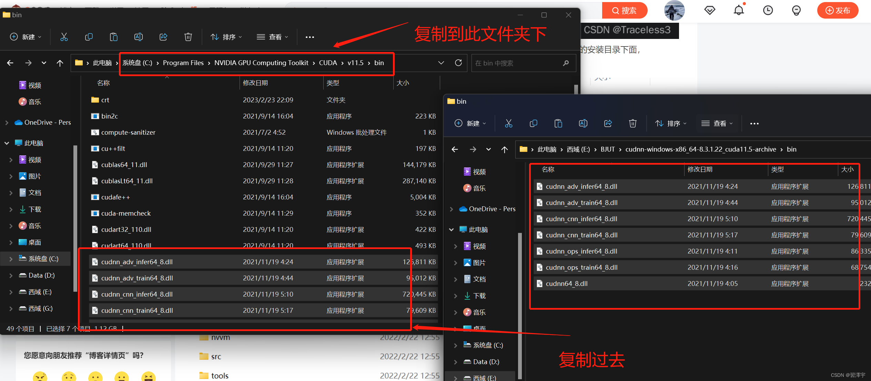
Task: Click Paste icon in CUDA bin window toolbar
Action: tap(114, 37)
